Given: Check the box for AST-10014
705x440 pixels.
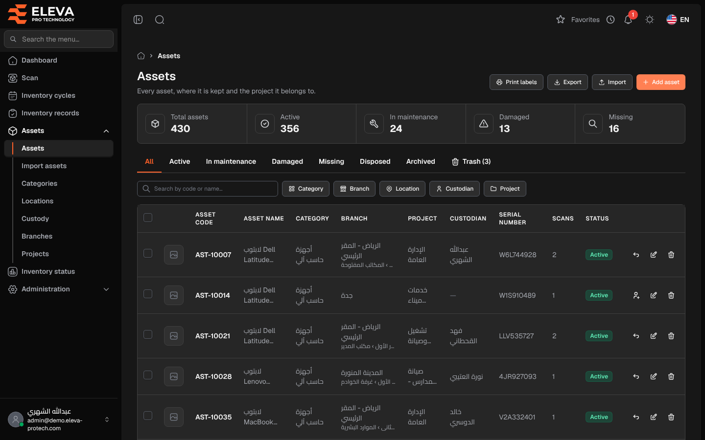Looking at the screenshot, I should click(x=148, y=294).
